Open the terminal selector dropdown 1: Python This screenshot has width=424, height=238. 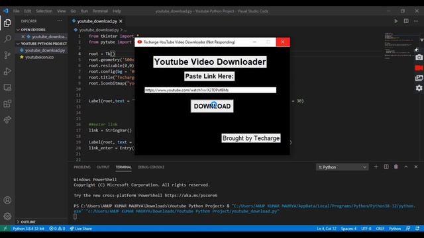[x=342, y=167]
